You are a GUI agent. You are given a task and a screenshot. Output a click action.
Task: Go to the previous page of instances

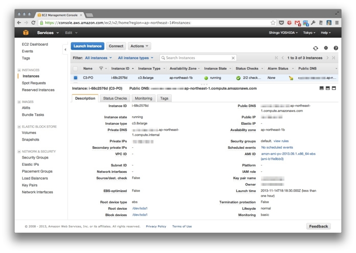[x=283, y=58]
